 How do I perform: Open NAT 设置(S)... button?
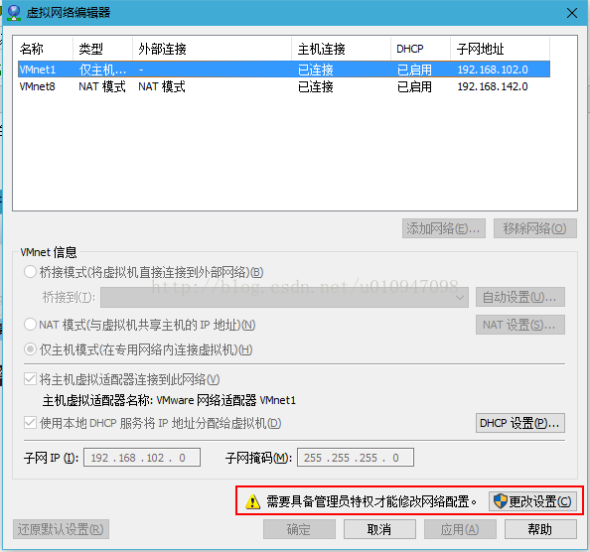(x=520, y=325)
